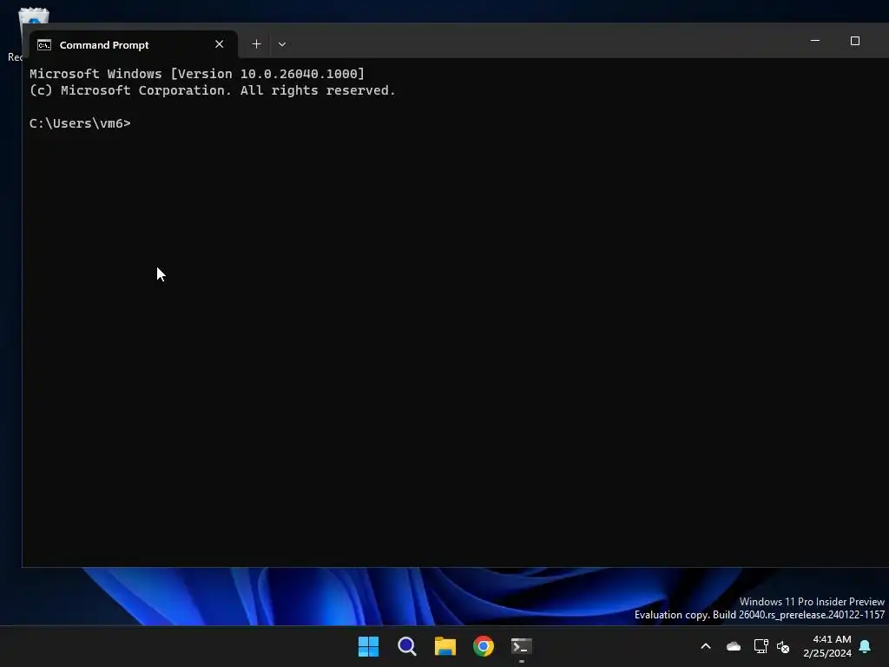Maximize the terminal window
Viewport: 889px width, 667px height.
tap(855, 41)
